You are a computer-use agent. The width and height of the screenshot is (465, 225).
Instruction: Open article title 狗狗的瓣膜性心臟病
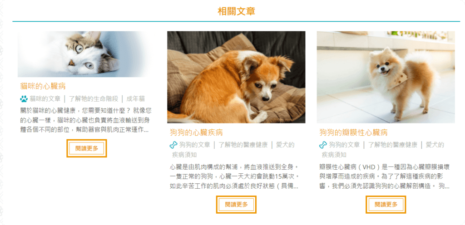tap(353, 132)
